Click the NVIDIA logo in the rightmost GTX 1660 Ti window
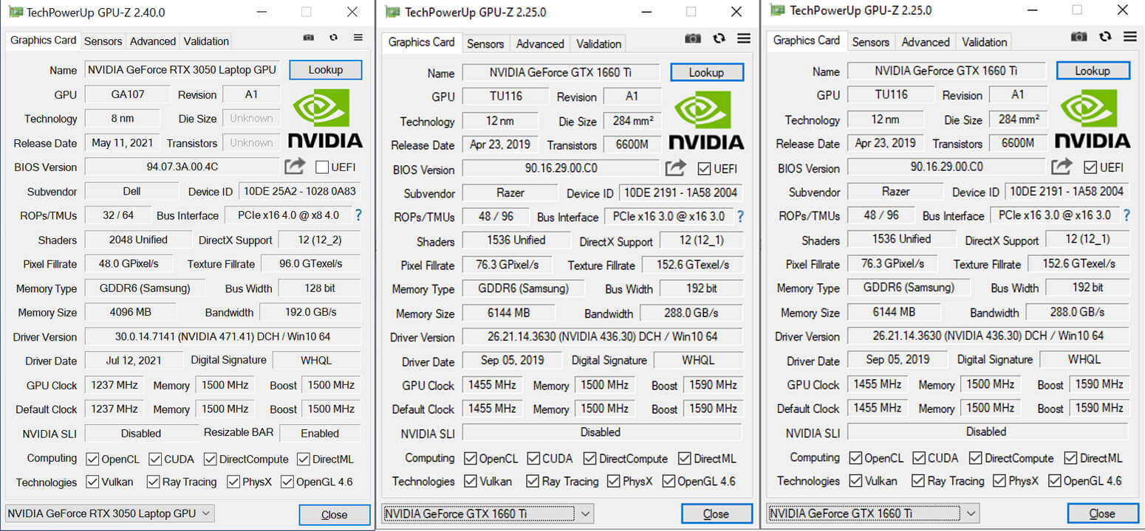The width and height of the screenshot is (1145, 531). 1093,119
